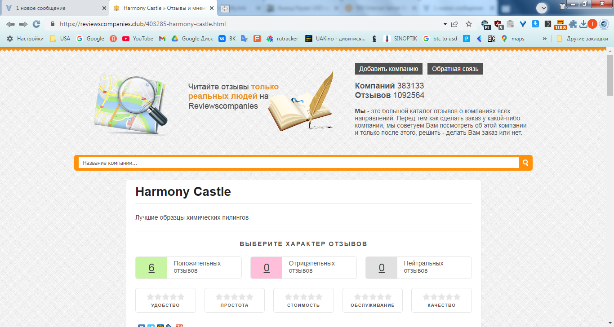
Task: Open the puzzle-piece extensions menu
Action: click(573, 24)
